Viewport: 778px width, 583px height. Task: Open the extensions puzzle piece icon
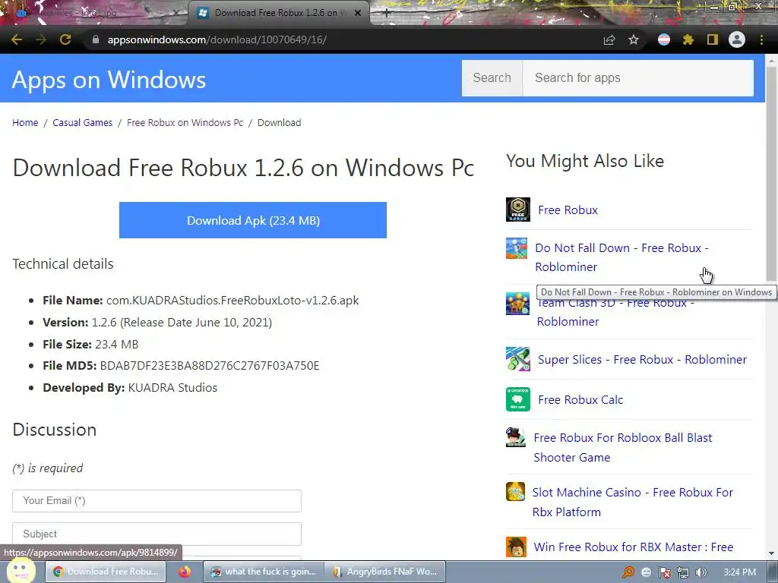coord(688,39)
